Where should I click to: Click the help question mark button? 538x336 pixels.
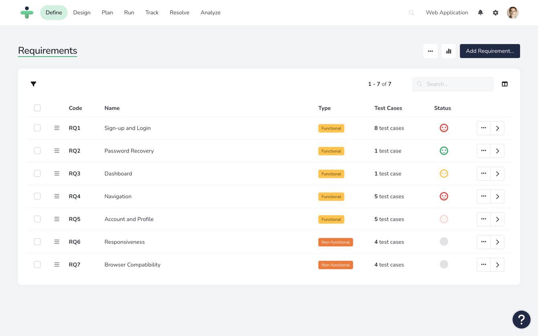click(522, 320)
